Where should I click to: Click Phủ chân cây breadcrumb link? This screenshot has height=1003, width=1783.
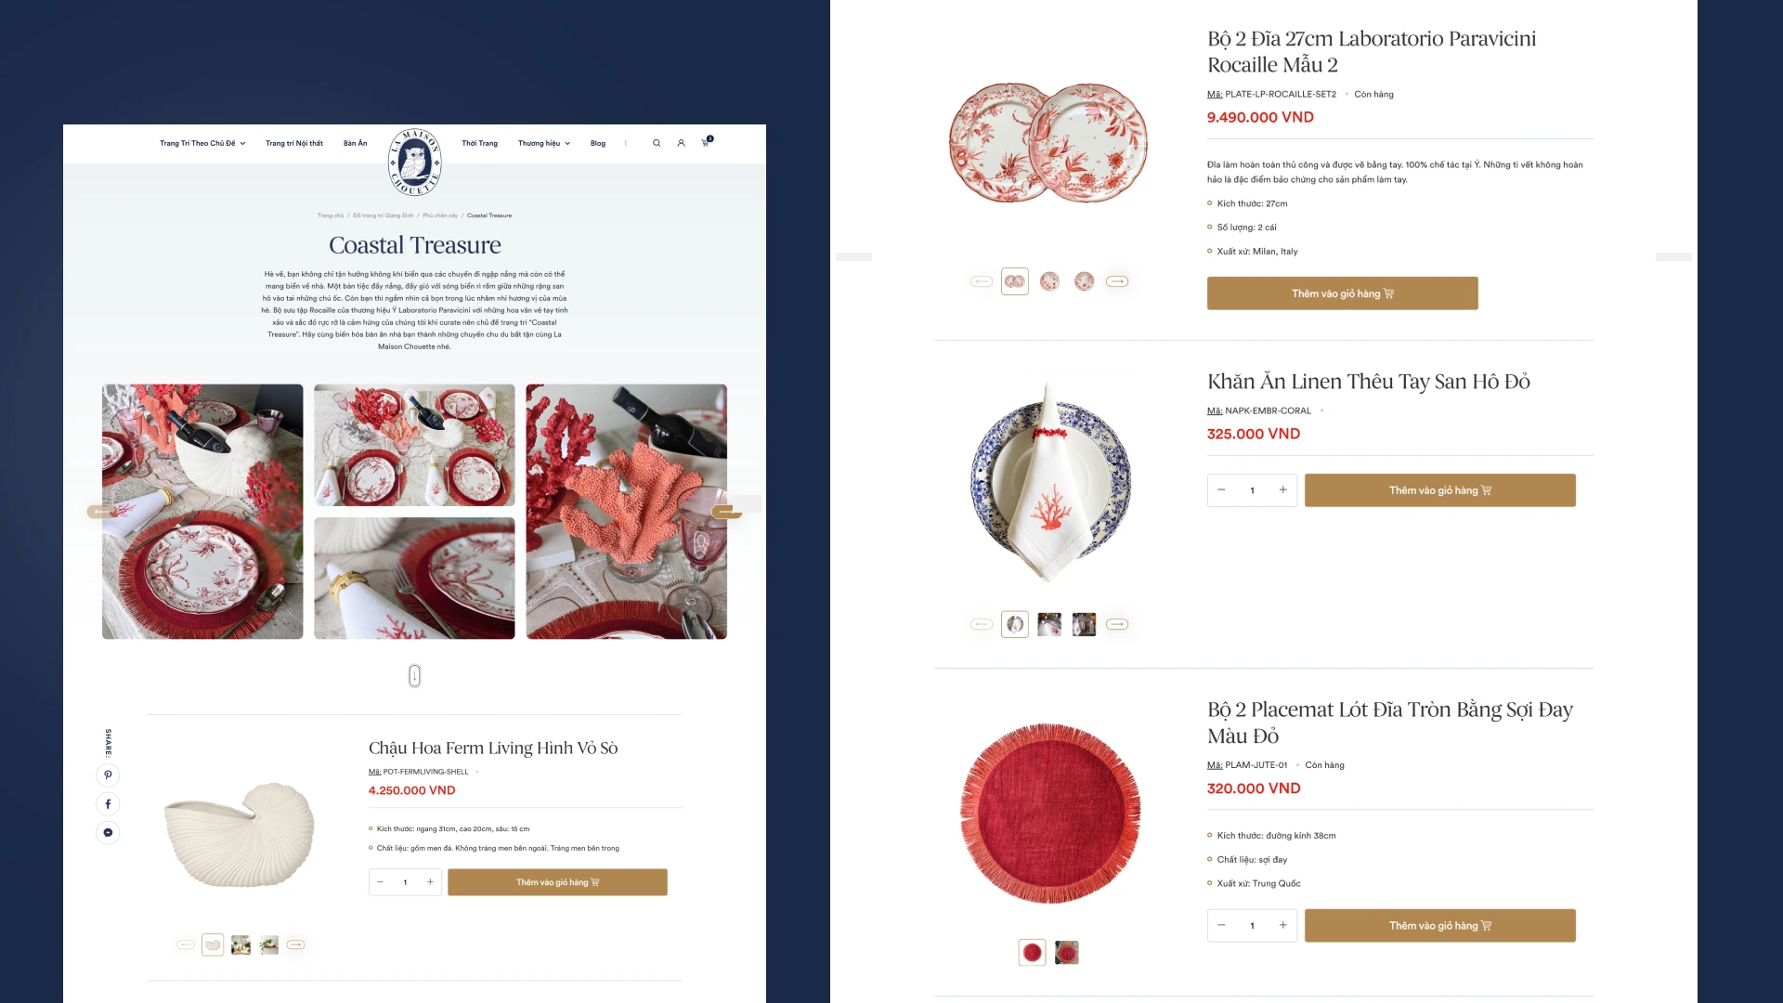[x=440, y=215]
